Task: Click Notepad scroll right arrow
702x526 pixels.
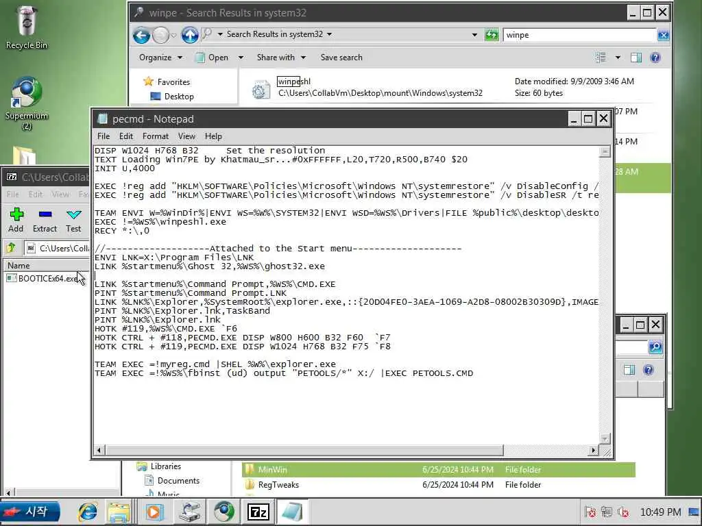Action: [594, 450]
